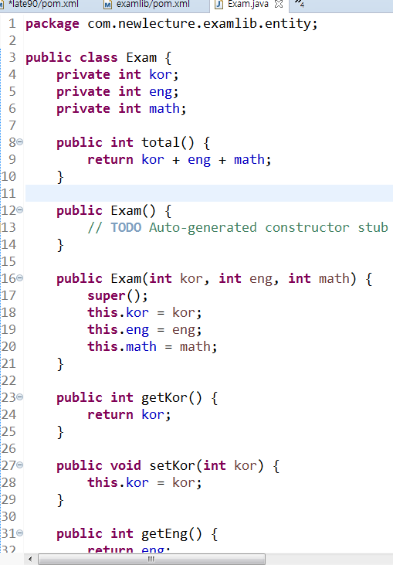Click the horizontal scrollbar thumb

tap(151, 560)
